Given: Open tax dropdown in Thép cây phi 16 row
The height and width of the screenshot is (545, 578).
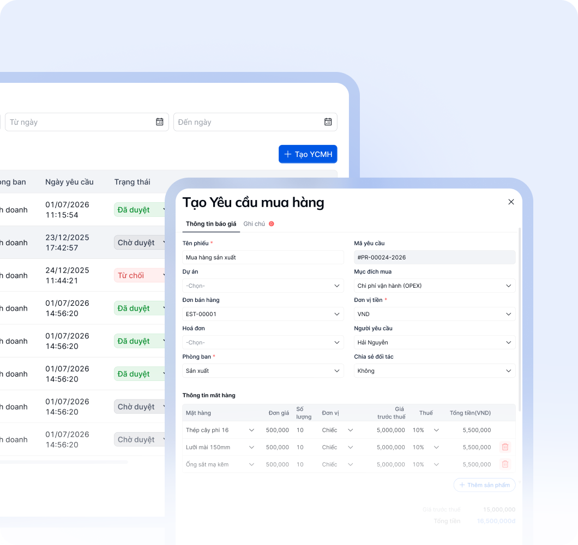Looking at the screenshot, I should click(436, 430).
